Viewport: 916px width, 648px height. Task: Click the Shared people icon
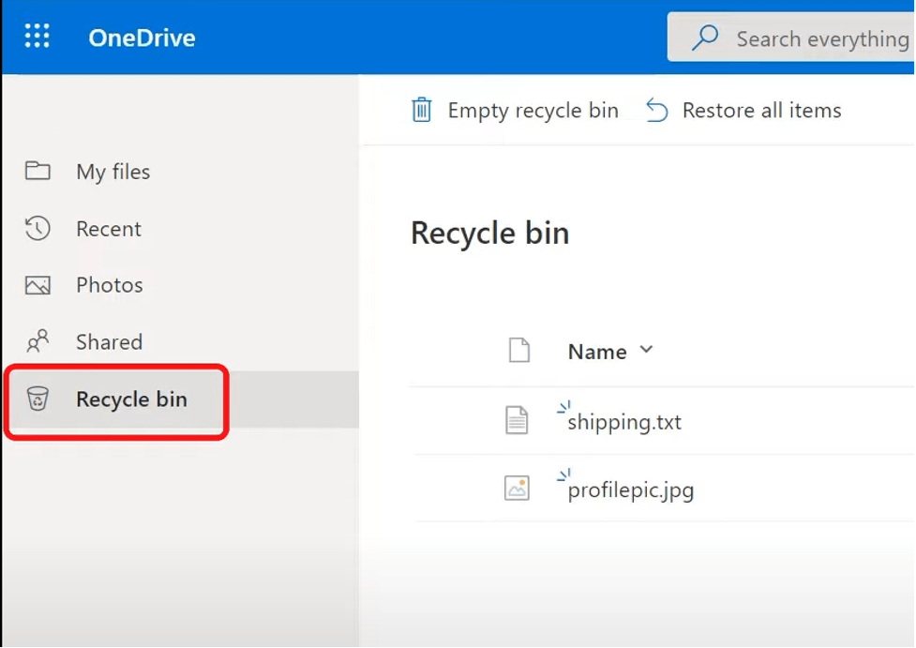pyautogui.click(x=38, y=341)
